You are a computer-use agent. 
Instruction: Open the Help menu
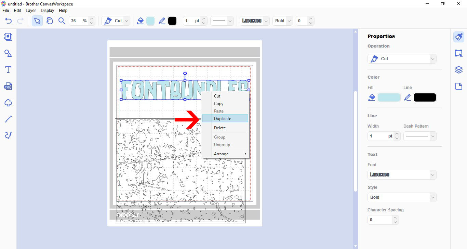coord(63,11)
